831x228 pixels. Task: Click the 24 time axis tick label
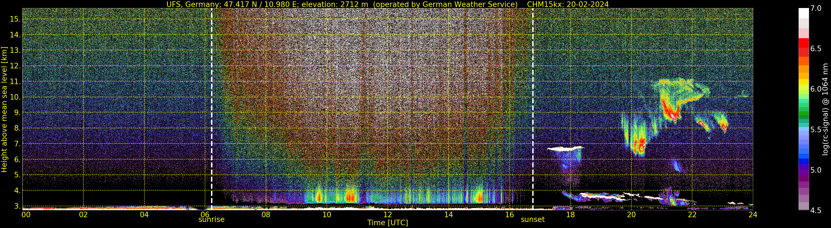(x=753, y=215)
